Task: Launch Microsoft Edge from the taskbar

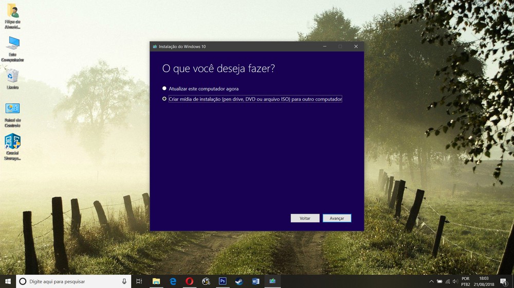Action: tap(173, 281)
